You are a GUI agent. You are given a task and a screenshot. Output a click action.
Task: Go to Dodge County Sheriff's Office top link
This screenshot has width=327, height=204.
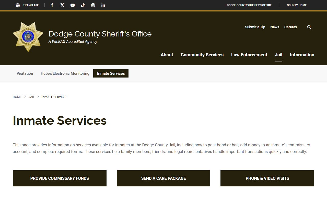[249, 5]
